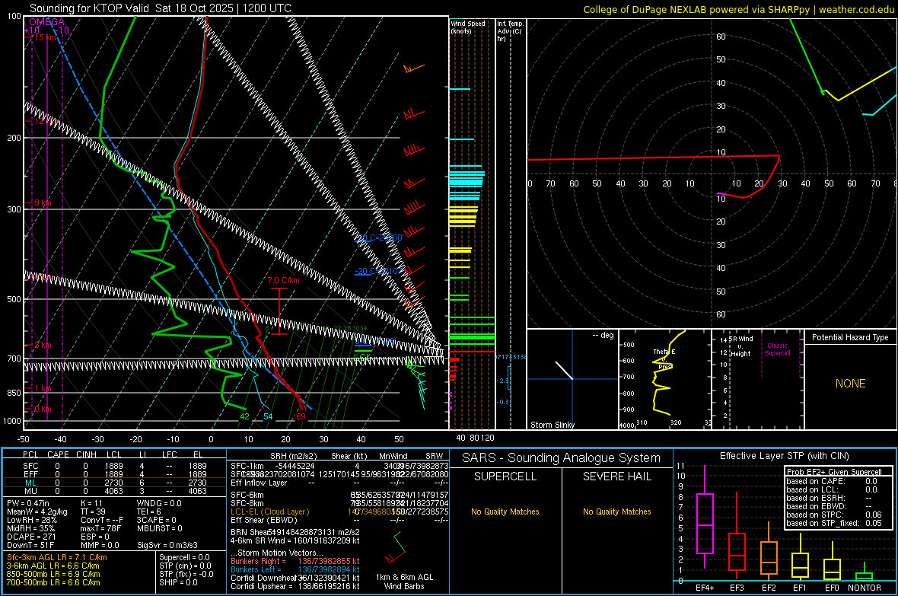
Task: Click the Classic Supercell label
Action: coord(778,349)
